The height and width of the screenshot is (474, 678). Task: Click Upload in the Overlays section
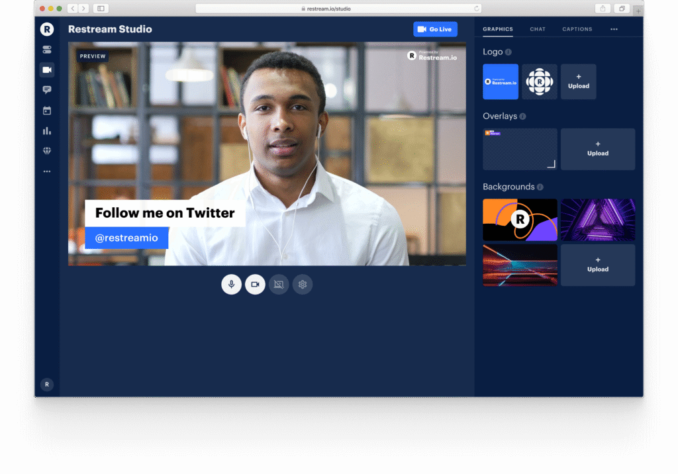pyautogui.click(x=598, y=149)
